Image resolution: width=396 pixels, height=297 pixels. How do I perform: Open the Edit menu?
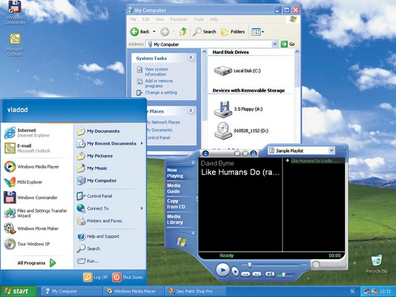(x=146, y=19)
